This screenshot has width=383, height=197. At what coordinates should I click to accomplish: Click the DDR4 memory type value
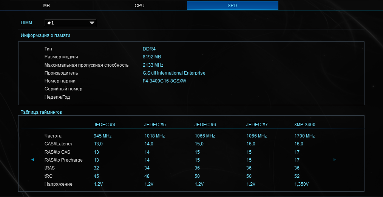pyautogui.click(x=149, y=49)
